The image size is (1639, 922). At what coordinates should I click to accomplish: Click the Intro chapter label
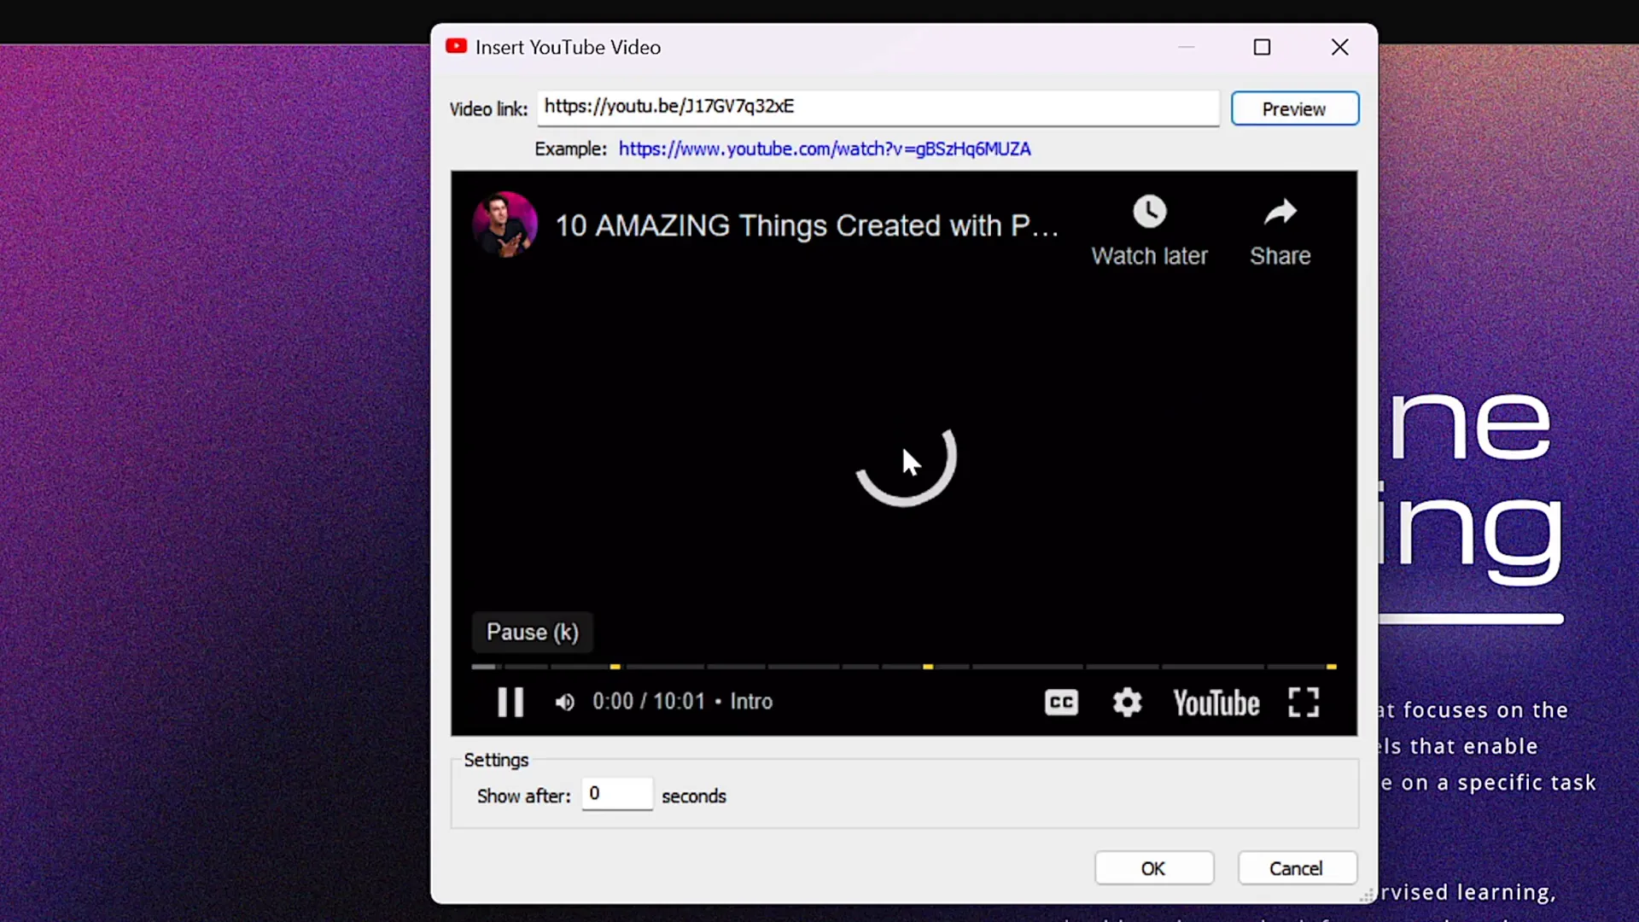751,702
